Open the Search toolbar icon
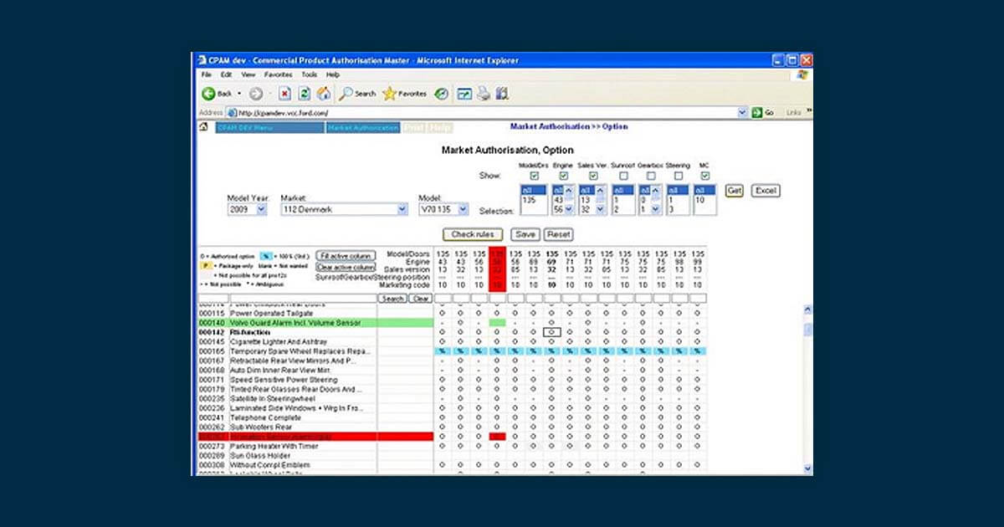1004x527 pixels. click(x=357, y=94)
